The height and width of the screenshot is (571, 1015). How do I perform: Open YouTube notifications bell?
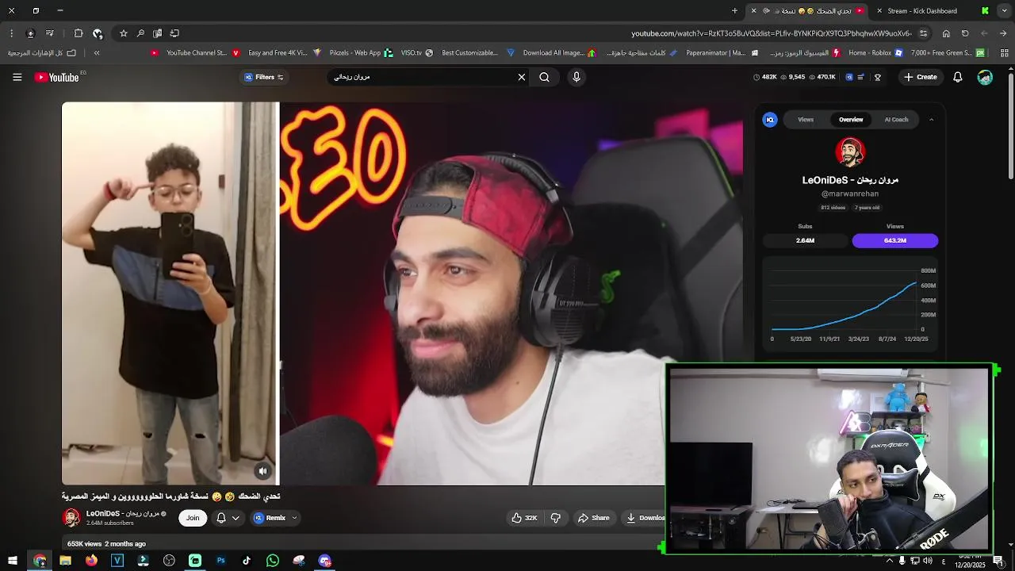[x=958, y=77]
